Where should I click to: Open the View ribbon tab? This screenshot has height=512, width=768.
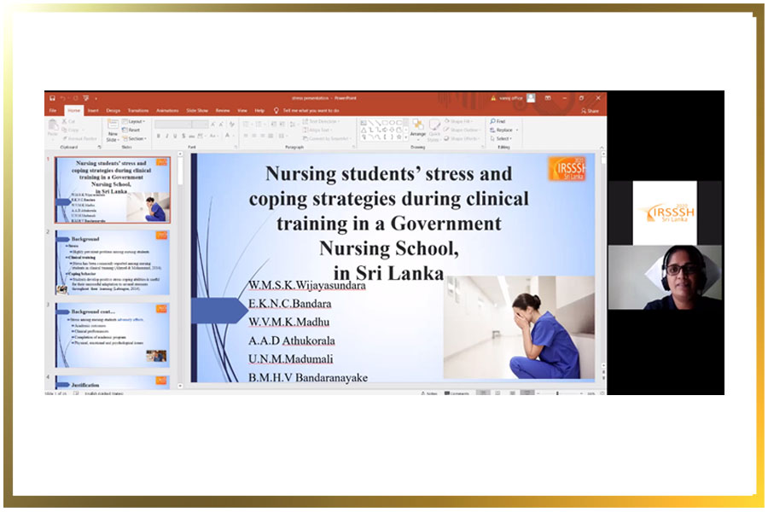(242, 111)
